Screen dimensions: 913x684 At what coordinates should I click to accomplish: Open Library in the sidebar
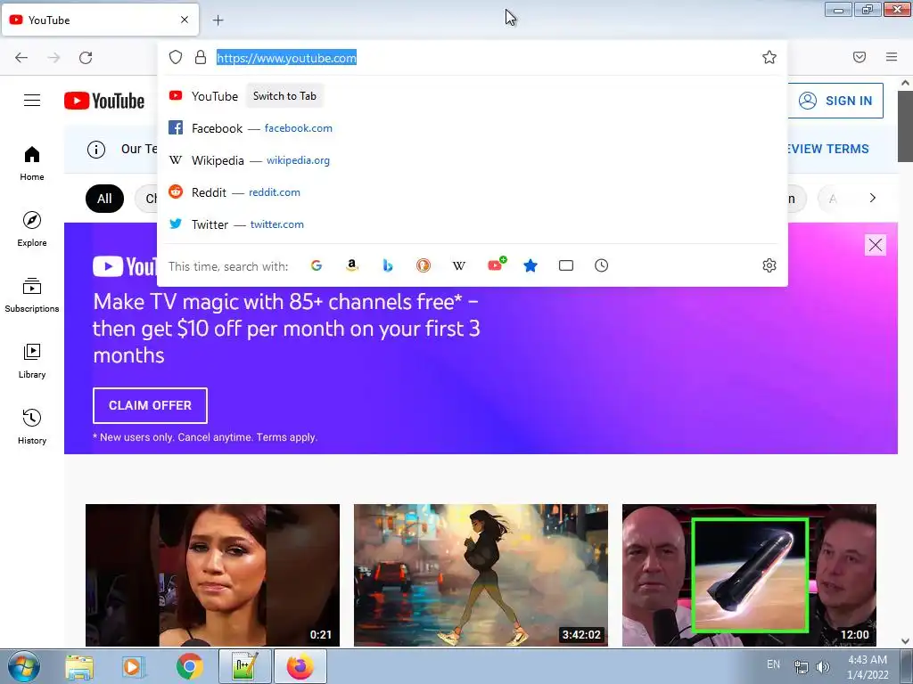point(32,362)
